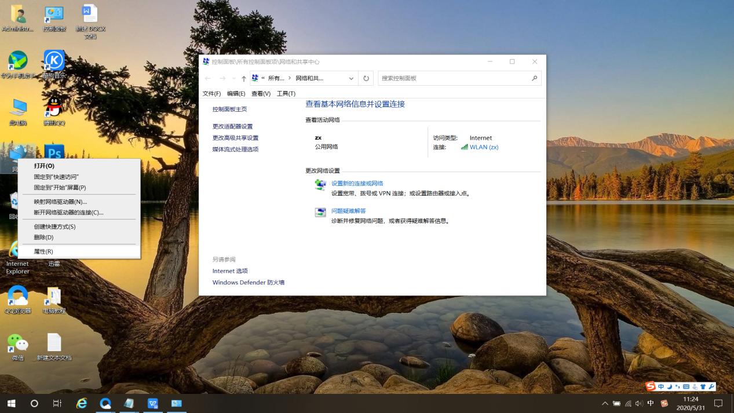Open the Internet 选项 link
Screen dimensions: 734x413
point(230,271)
